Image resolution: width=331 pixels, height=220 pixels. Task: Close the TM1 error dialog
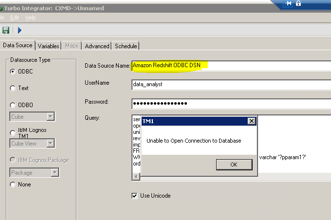(x=252, y=121)
